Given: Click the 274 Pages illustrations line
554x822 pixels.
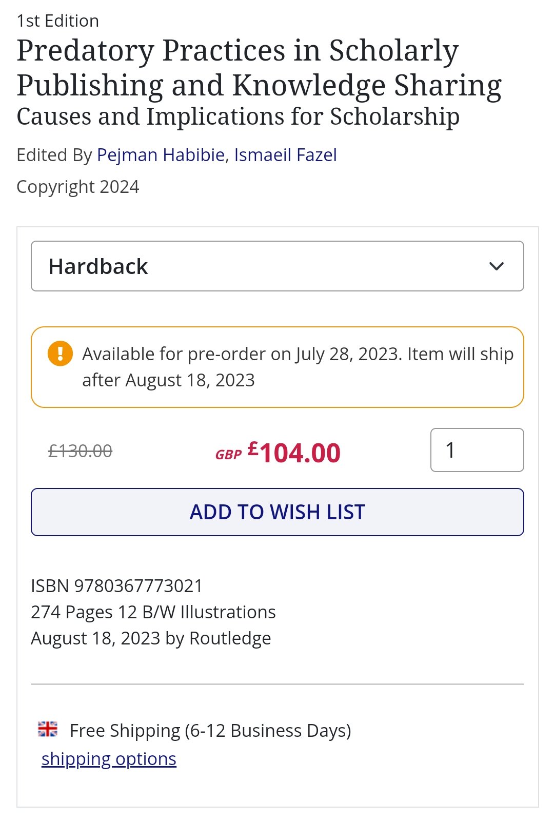Looking at the screenshot, I should point(153,612).
